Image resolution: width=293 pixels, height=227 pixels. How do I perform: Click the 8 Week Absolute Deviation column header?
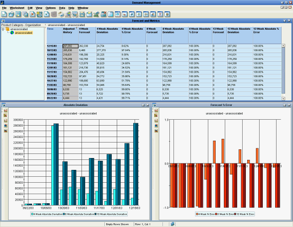pyautogui.click(x=175, y=35)
